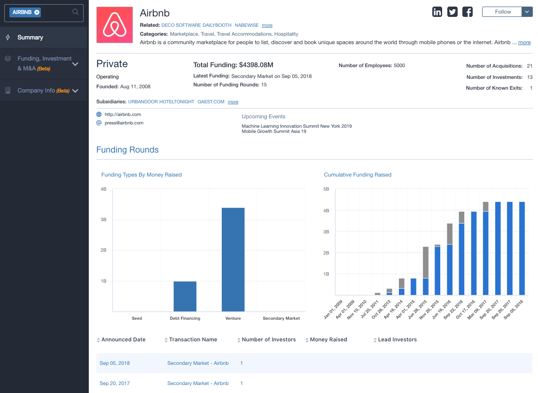Click the globe icon beside the website
This screenshot has height=393, width=538.
pos(99,115)
